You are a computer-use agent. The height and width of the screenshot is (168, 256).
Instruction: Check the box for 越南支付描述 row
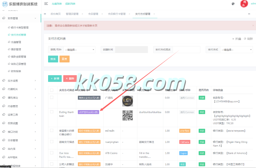(52, 142)
